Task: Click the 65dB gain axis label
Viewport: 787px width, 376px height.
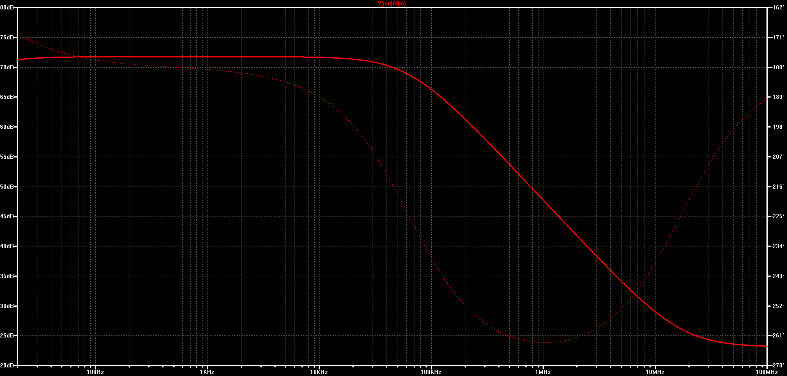Action: pyautogui.click(x=7, y=97)
